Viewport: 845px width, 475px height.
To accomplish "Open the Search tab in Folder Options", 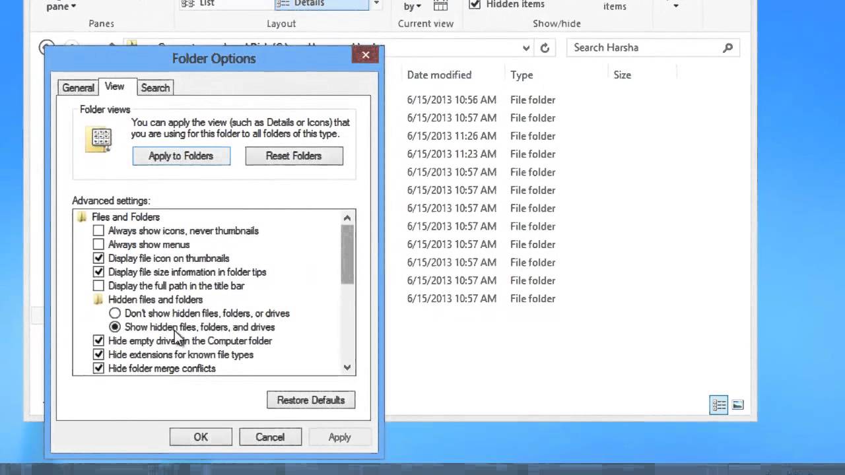I will click(x=155, y=88).
